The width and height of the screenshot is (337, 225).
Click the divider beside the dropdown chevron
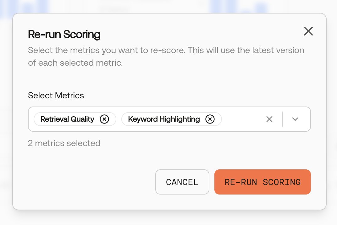point(282,119)
